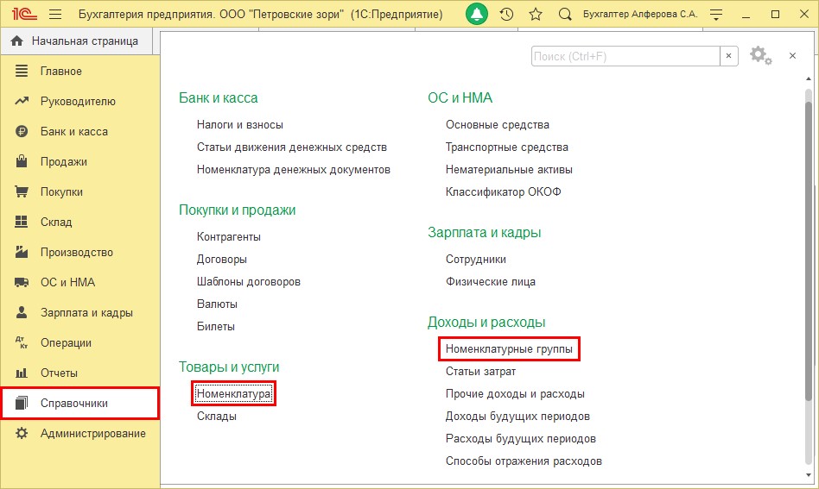Open the 1C main logo menu
This screenshot has width=819, height=489.
click(x=24, y=14)
